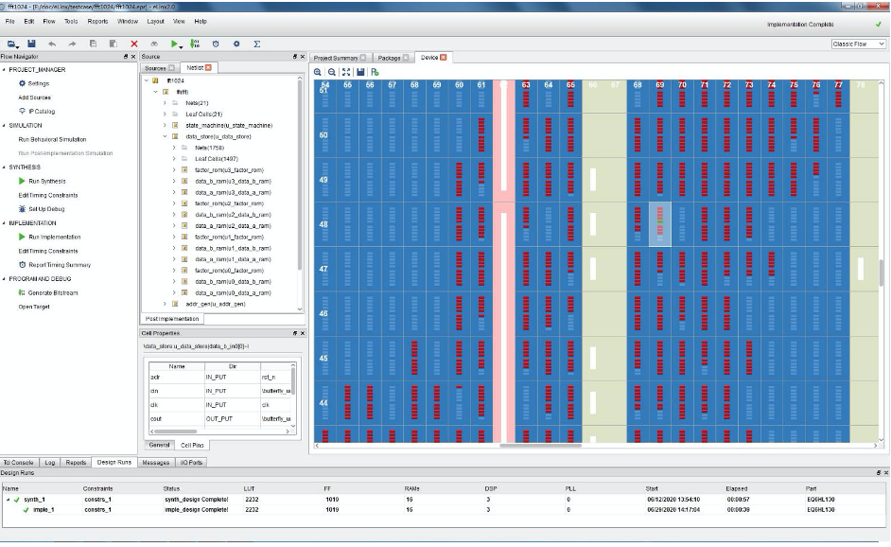The height and width of the screenshot is (547, 891).
Task: Click Run Synthesis in Flow Navigator
Action: 46,181
